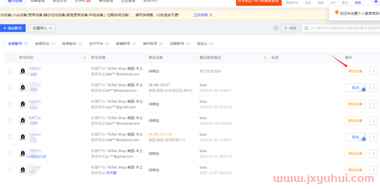The image size is (380, 189).
Task: Click the TikTok Shop icon in the jc.***@gmail.com row
Action: coord(23,153)
